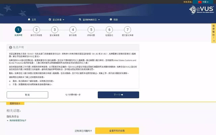The width and height of the screenshot is (216, 135).
Task: Click the 还有其它问题吗 text
Action: click(x=83, y=131)
